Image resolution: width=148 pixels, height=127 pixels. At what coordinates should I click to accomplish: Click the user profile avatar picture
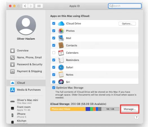coord(26,25)
